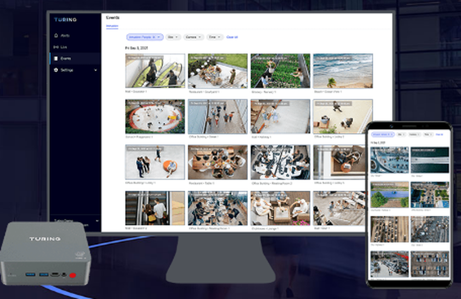Image resolution: width=461 pixels, height=299 pixels.
Task: Expand the Settings chevron in sidebar
Action: click(95, 70)
